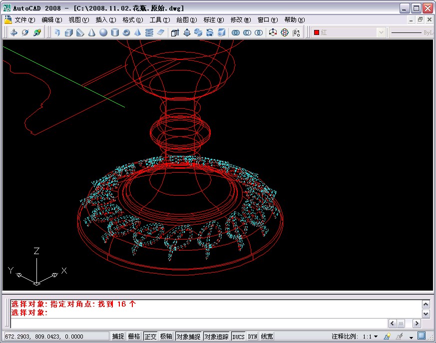
Task: Select the Wedge solid tool
Action: (80, 32)
